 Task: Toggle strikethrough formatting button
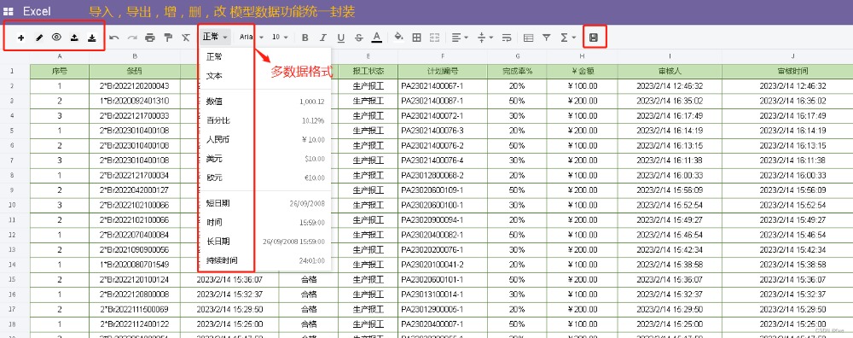click(x=358, y=38)
